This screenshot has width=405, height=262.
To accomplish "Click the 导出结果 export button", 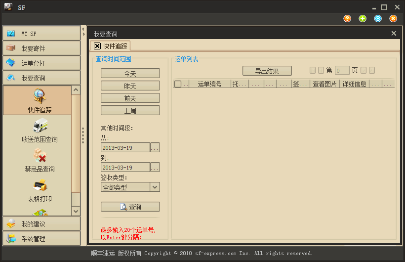I will pyautogui.click(x=267, y=71).
